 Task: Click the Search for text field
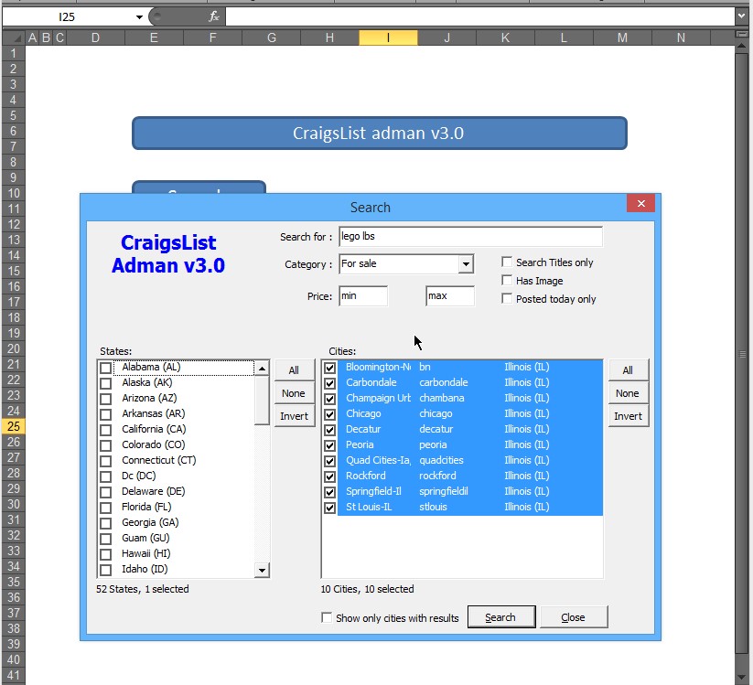(x=470, y=237)
